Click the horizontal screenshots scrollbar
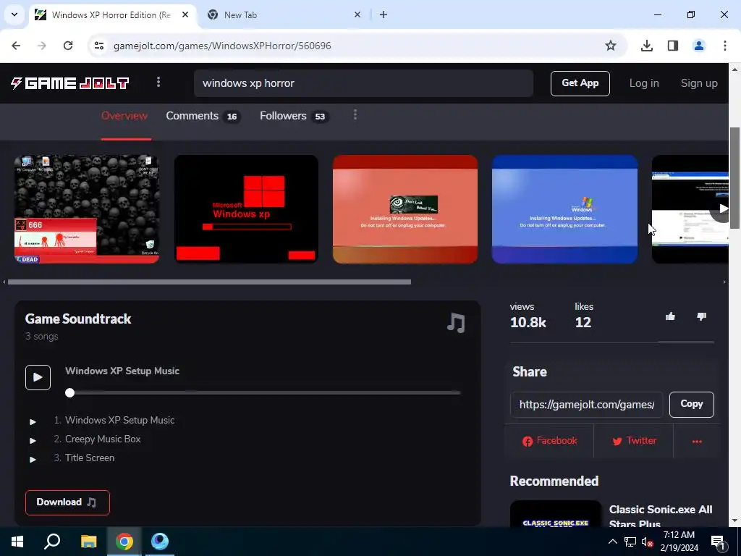 [209, 282]
